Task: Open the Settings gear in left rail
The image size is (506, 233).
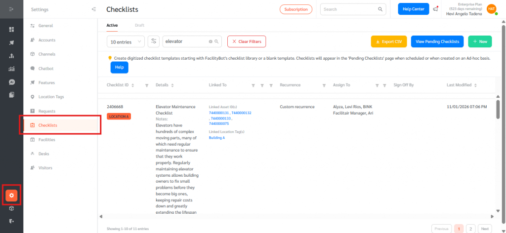Action: tap(11, 195)
